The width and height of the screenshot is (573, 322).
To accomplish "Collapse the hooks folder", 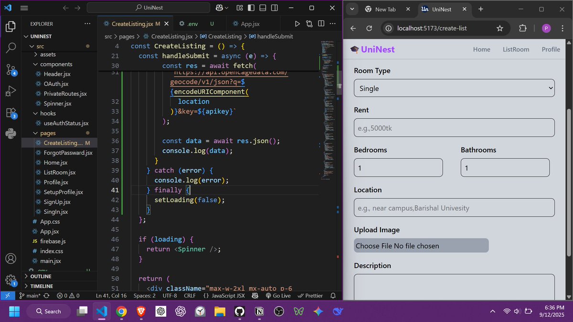I will point(48,114).
